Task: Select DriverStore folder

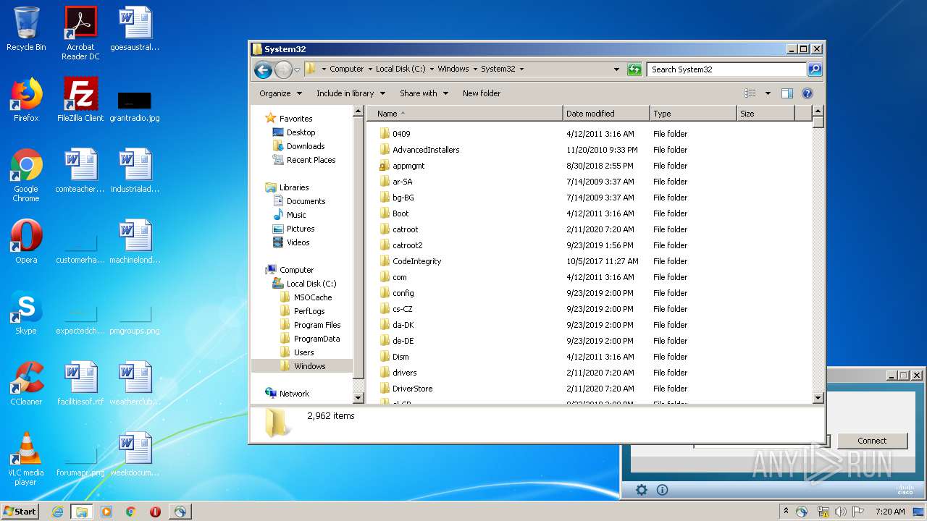Action: click(412, 389)
